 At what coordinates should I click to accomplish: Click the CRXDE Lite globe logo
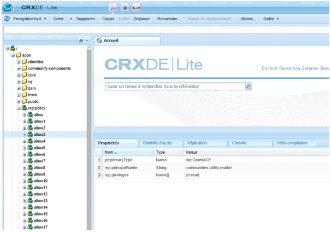pyautogui.click(x=8, y=7)
